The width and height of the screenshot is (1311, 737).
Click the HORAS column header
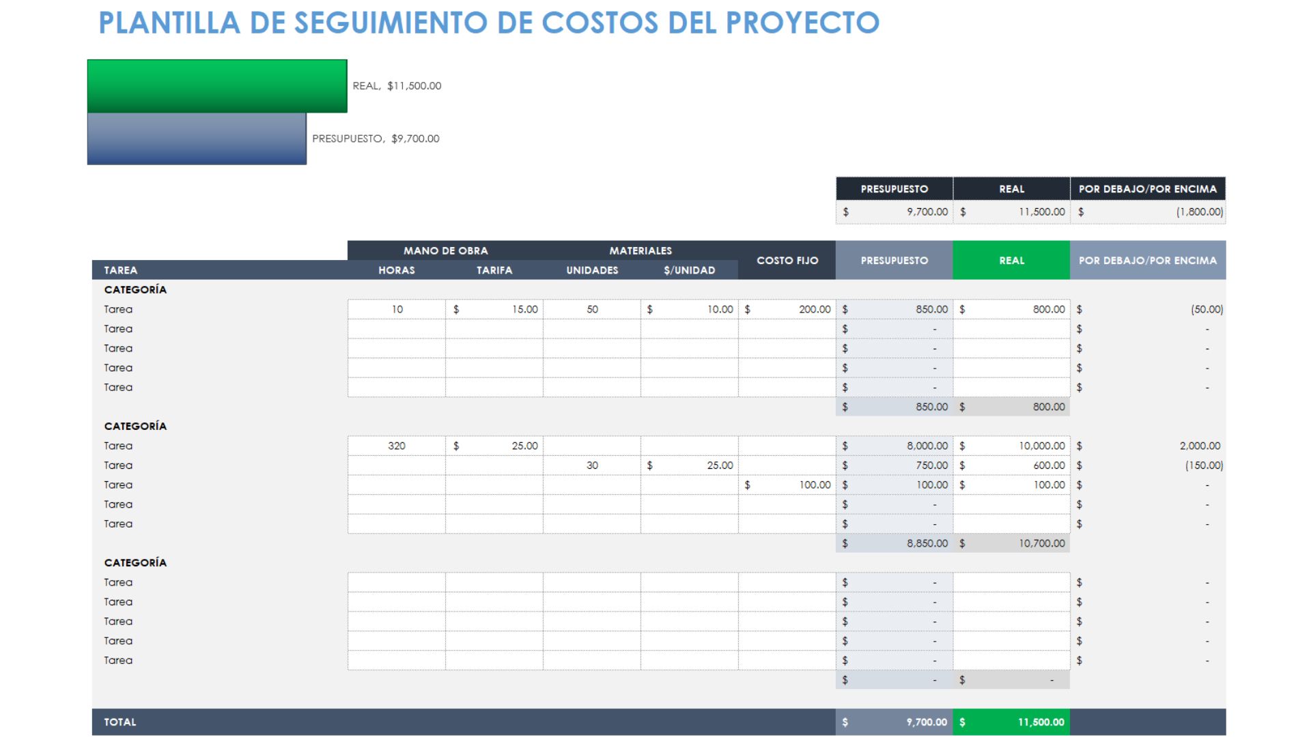pos(397,270)
